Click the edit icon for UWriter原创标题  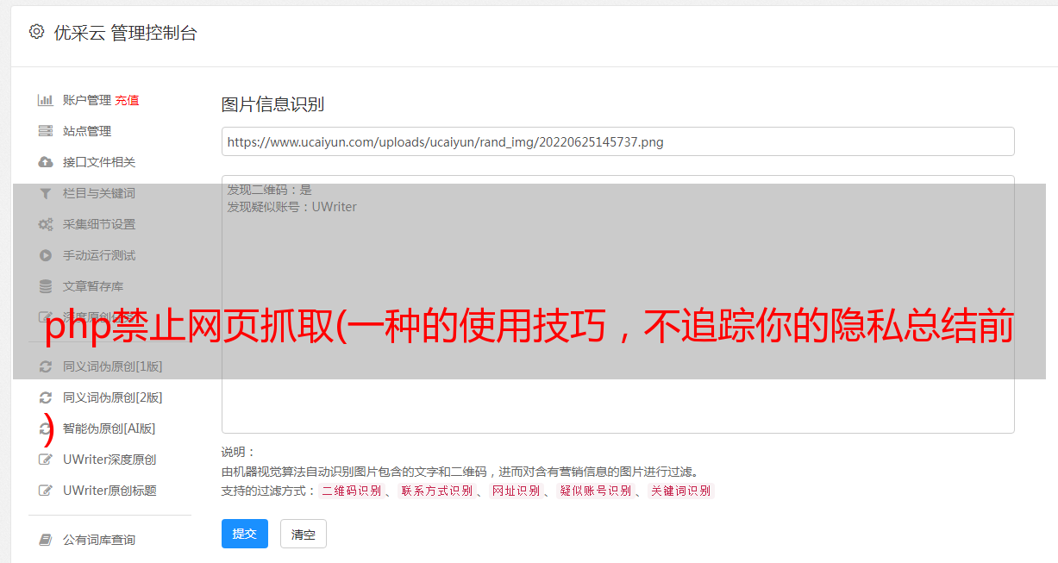coord(46,491)
